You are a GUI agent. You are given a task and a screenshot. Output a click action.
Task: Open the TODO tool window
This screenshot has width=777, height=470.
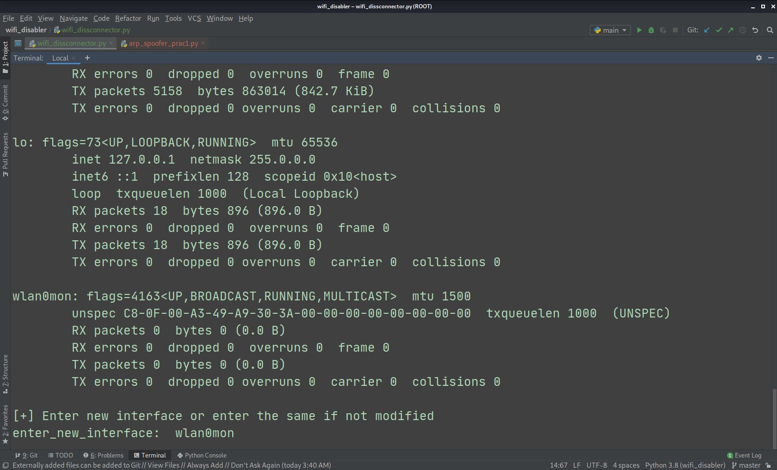tap(61, 455)
